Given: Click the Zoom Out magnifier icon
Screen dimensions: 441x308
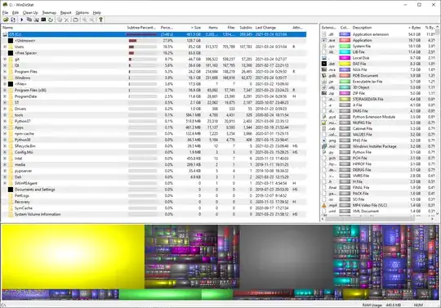Looking at the screenshot, I should click(x=91, y=20).
